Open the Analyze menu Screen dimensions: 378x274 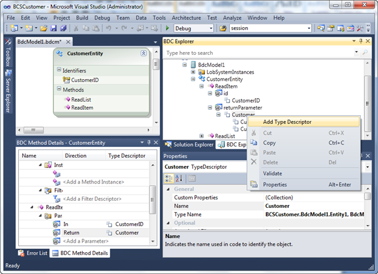tap(232, 18)
